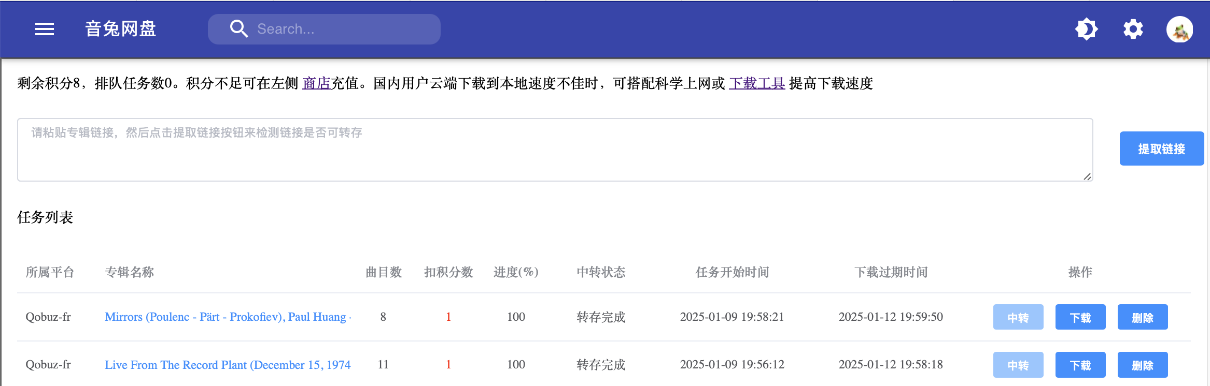1210x386 pixels.
Task: Click the search magnifier icon
Action: click(238, 29)
